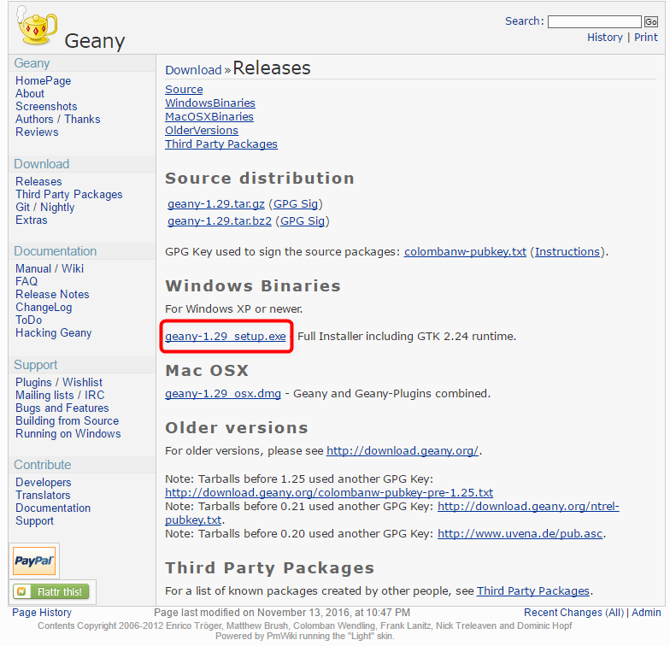This screenshot has height=646, width=670.
Task: Open the colombanw-pubkey.txt key file
Action: pos(465,252)
